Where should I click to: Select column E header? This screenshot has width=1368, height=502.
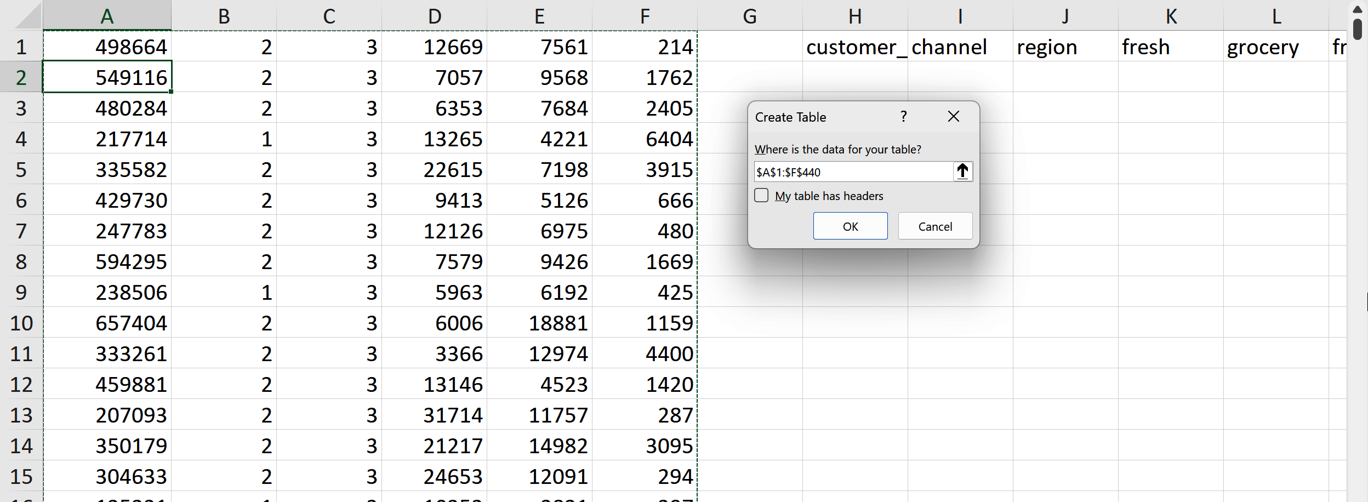click(539, 16)
